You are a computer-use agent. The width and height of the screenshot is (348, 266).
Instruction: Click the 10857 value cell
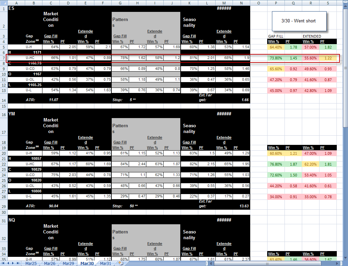click(34, 159)
